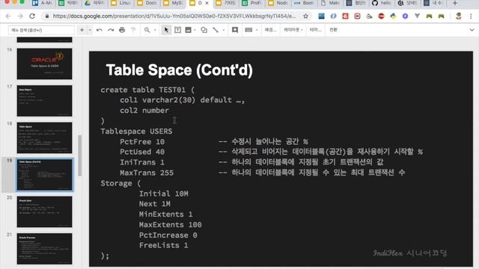Click the Transition (전환) toolbar button

[x=333, y=30]
